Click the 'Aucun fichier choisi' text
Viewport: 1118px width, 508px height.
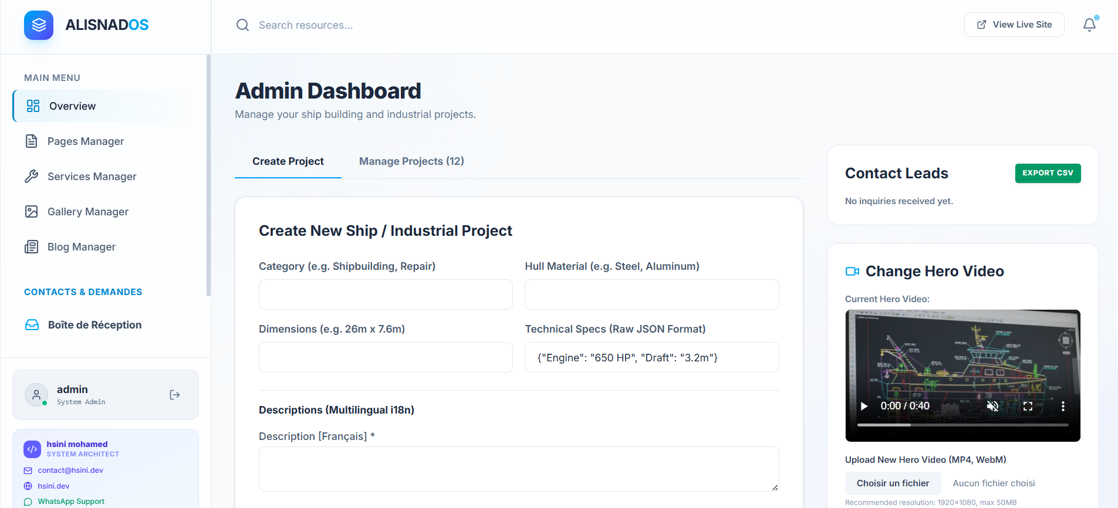tap(994, 483)
